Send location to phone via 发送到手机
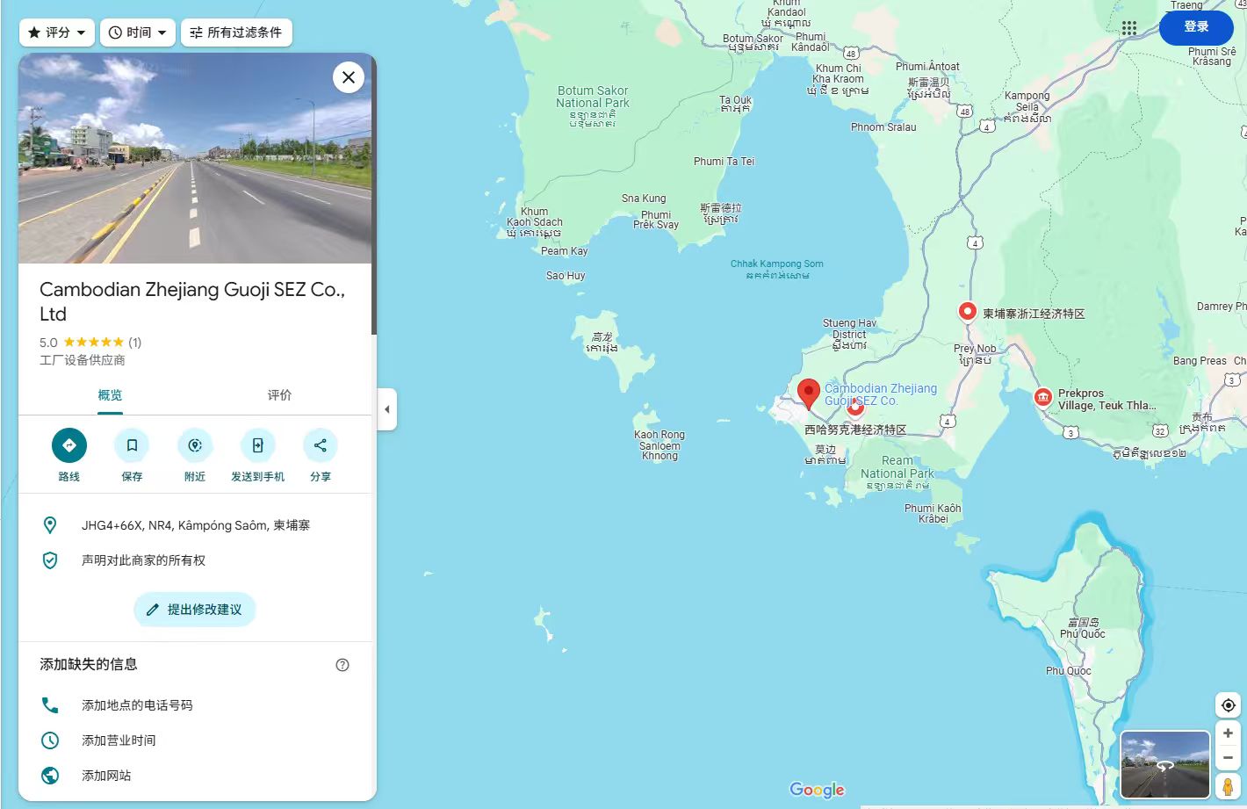This screenshot has height=809, width=1247. tap(257, 445)
